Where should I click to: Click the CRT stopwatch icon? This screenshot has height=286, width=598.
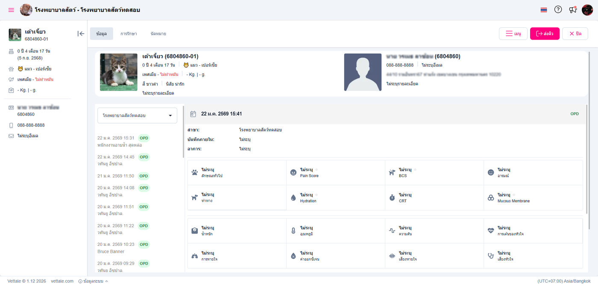coord(392,198)
